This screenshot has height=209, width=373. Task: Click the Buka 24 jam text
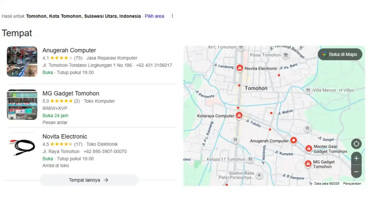coord(55,115)
